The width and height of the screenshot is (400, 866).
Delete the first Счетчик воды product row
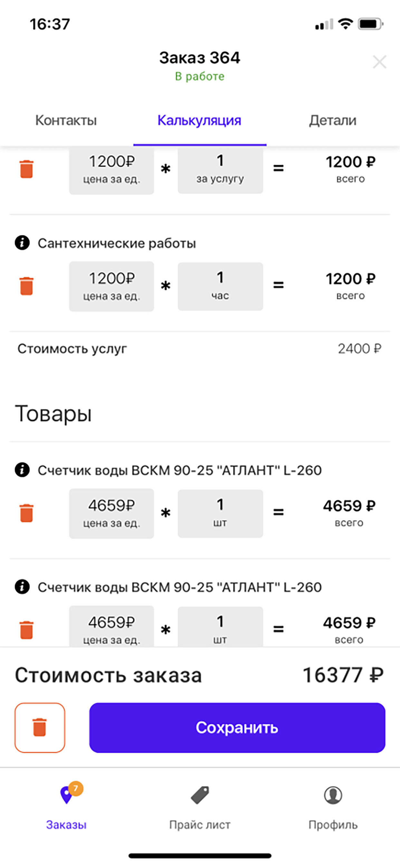tap(26, 513)
